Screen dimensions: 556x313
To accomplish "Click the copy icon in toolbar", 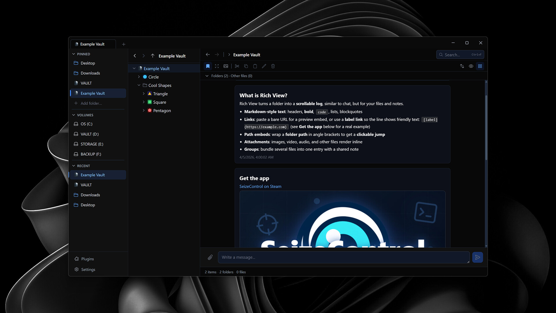I will click(x=246, y=66).
